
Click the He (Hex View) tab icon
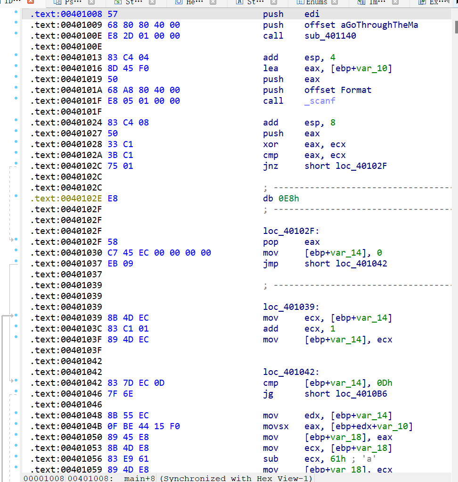[x=179, y=2]
